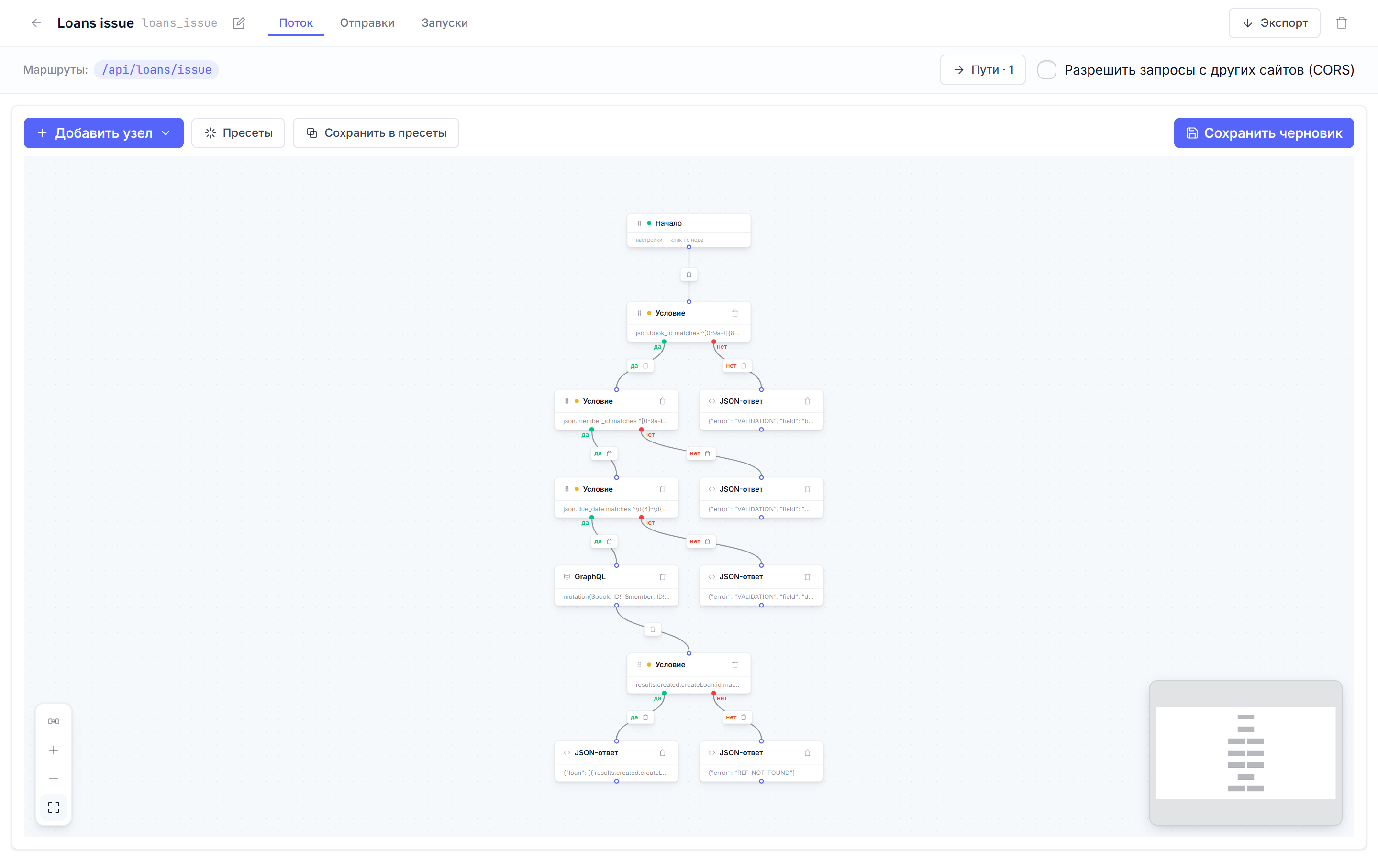The image size is (1378, 861).
Task: Zoom in on the canvas
Action: point(54,750)
